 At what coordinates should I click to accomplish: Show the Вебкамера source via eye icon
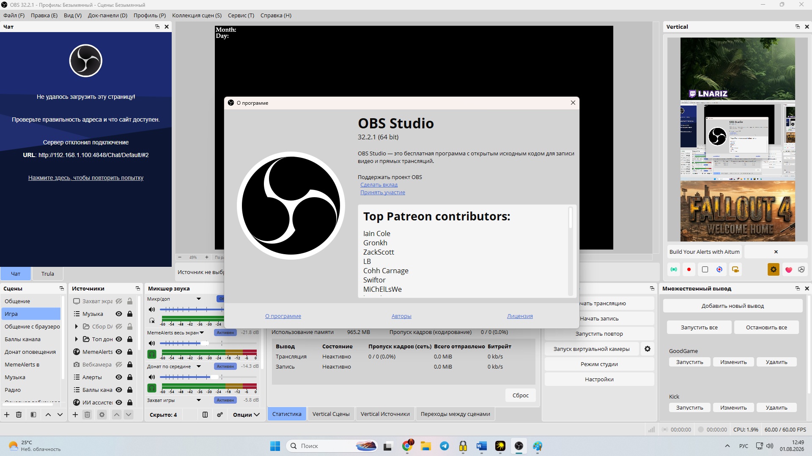click(x=119, y=364)
